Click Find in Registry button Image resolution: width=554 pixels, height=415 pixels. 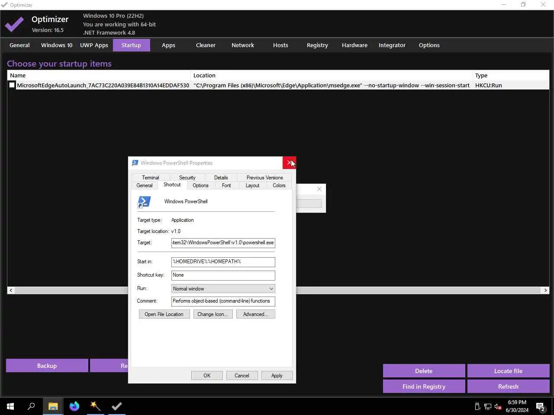[x=424, y=386]
